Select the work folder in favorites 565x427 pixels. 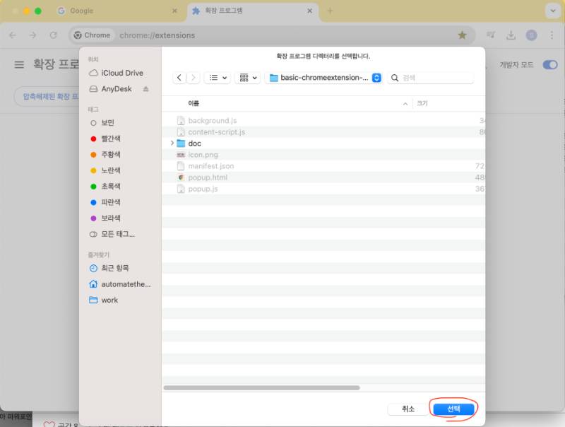pos(109,300)
